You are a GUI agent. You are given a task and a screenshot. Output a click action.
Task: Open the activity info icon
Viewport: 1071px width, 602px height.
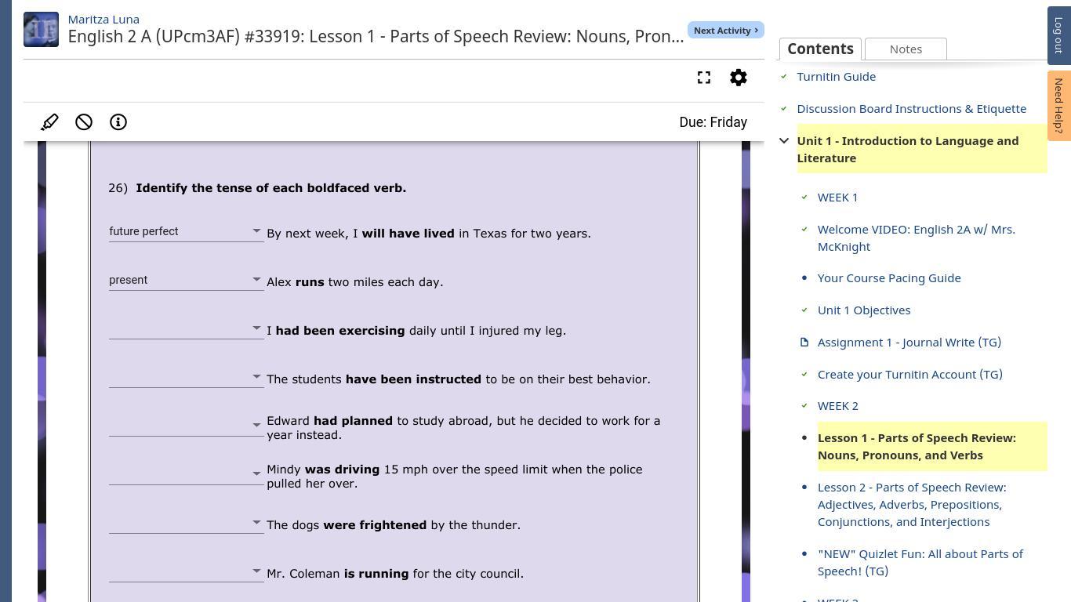pyautogui.click(x=118, y=122)
